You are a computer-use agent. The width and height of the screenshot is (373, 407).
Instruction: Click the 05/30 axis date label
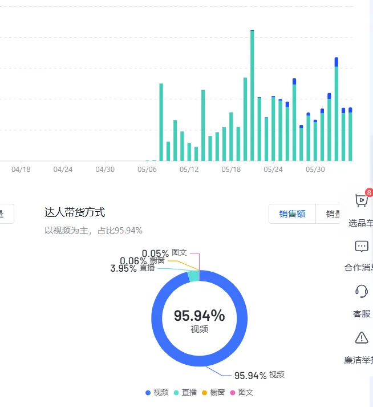(x=315, y=170)
